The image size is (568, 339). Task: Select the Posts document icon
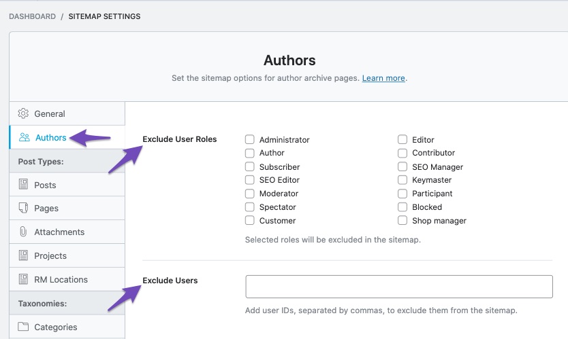click(23, 185)
